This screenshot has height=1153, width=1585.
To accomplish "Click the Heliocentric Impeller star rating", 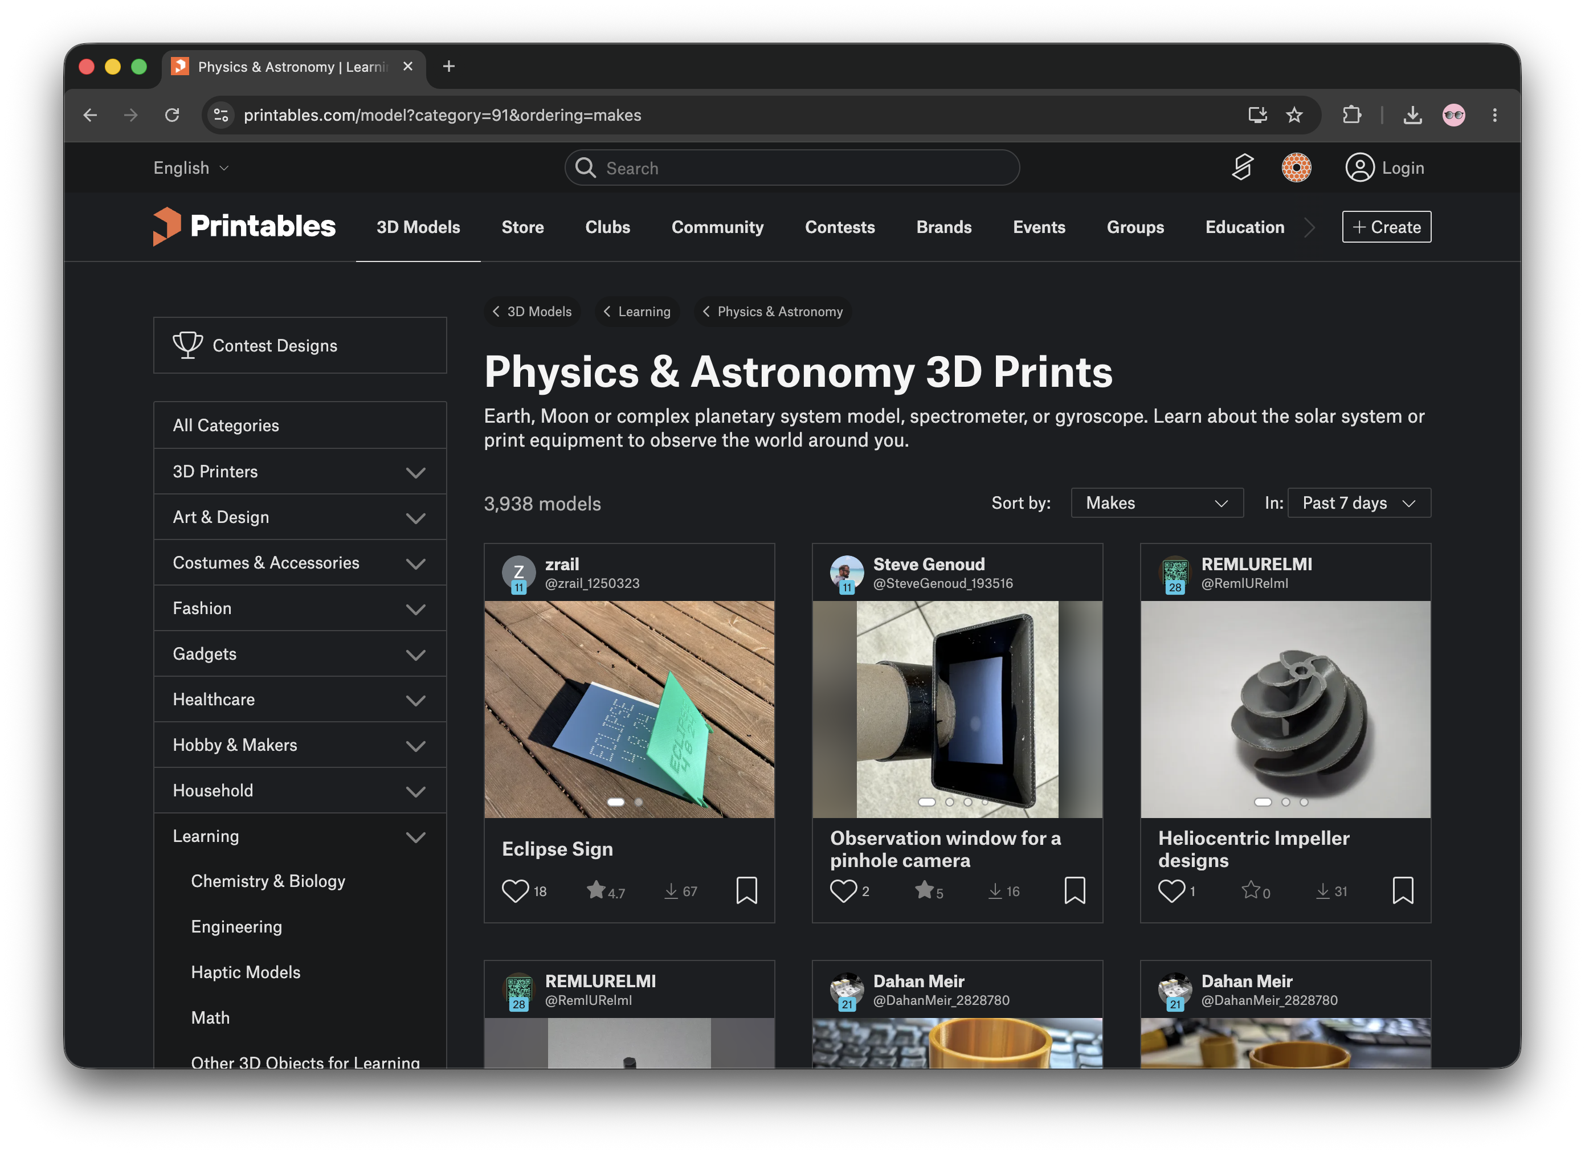I will click(1256, 891).
